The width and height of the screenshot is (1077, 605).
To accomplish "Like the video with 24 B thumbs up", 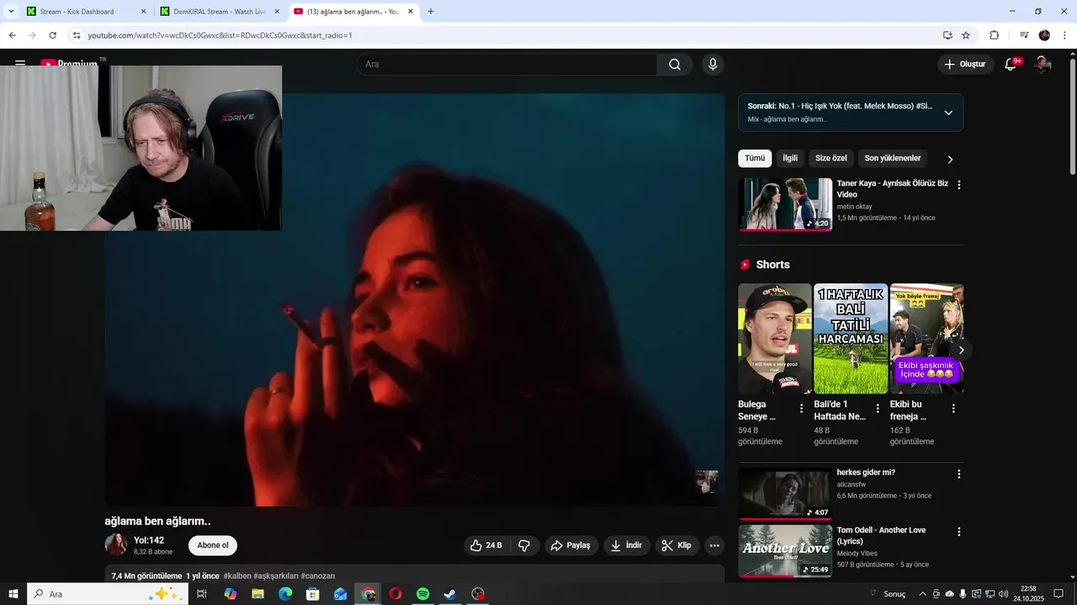I will (x=486, y=545).
